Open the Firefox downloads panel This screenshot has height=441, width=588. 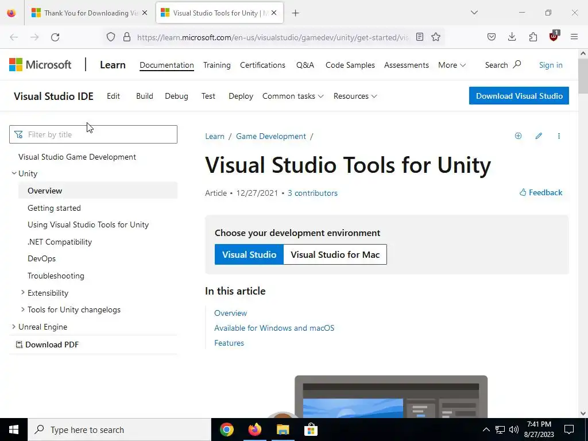tap(512, 37)
